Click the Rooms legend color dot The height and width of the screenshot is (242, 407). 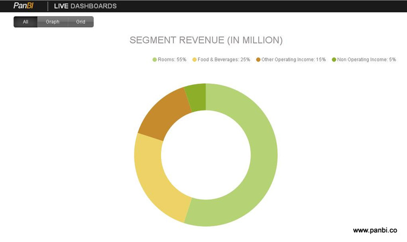[x=155, y=60]
